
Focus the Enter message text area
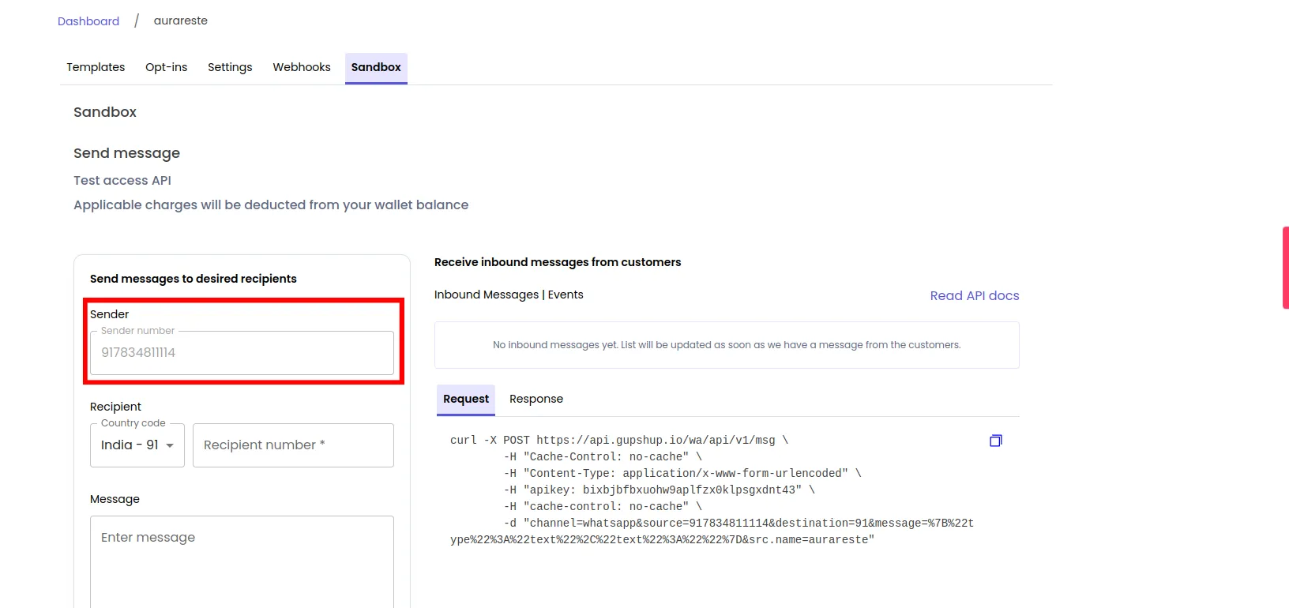tap(242, 561)
